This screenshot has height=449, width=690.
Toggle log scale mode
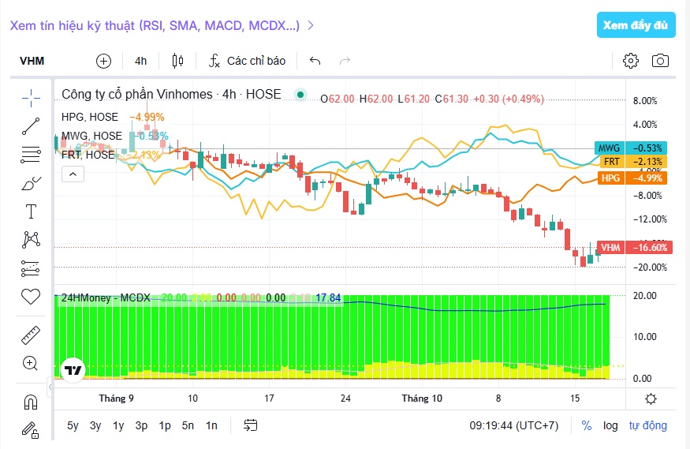click(x=610, y=425)
